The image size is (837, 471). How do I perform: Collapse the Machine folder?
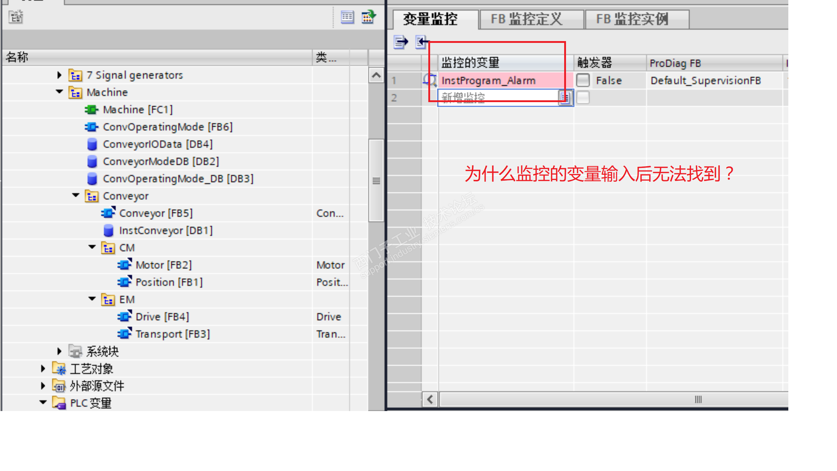coord(60,92)
